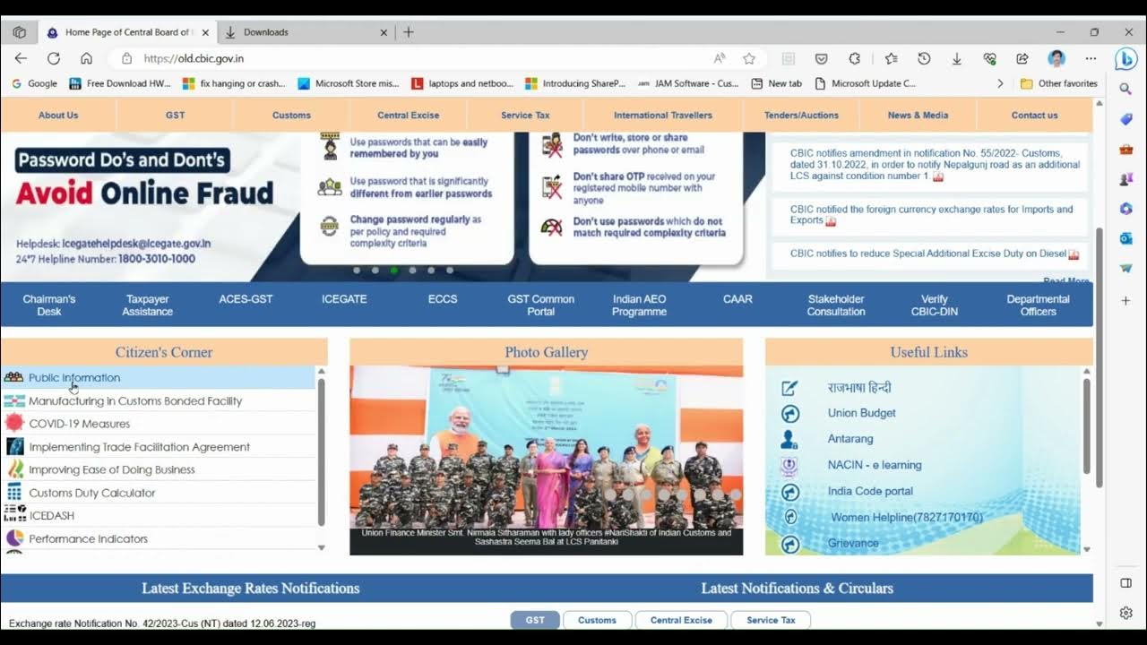1147x645 pixels.
Task: Open the About Us menu
Action: pyautogui.click(x=58, y=115)
